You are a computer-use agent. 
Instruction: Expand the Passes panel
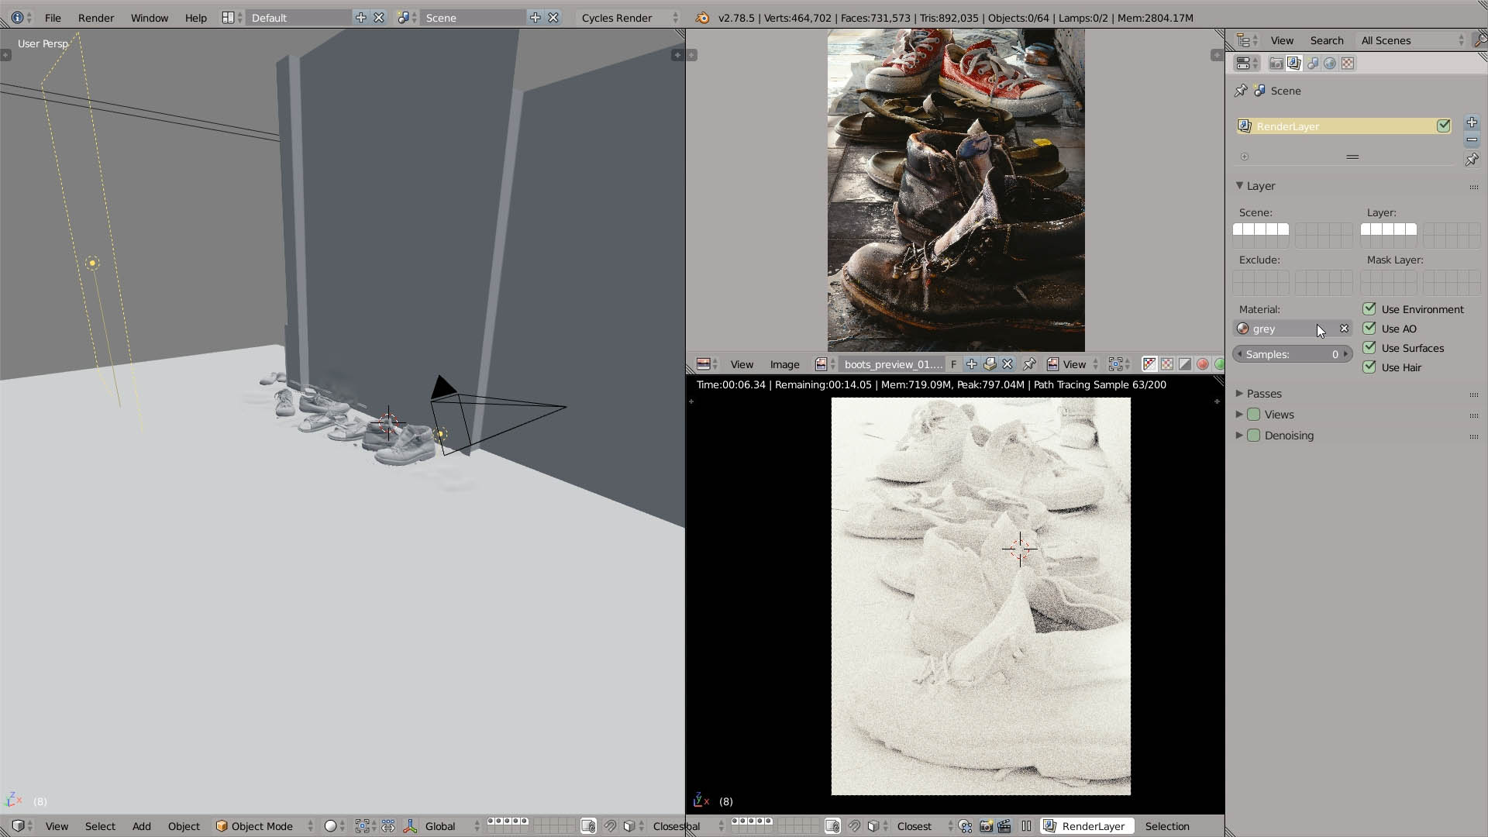click(x=1263, y=394)
